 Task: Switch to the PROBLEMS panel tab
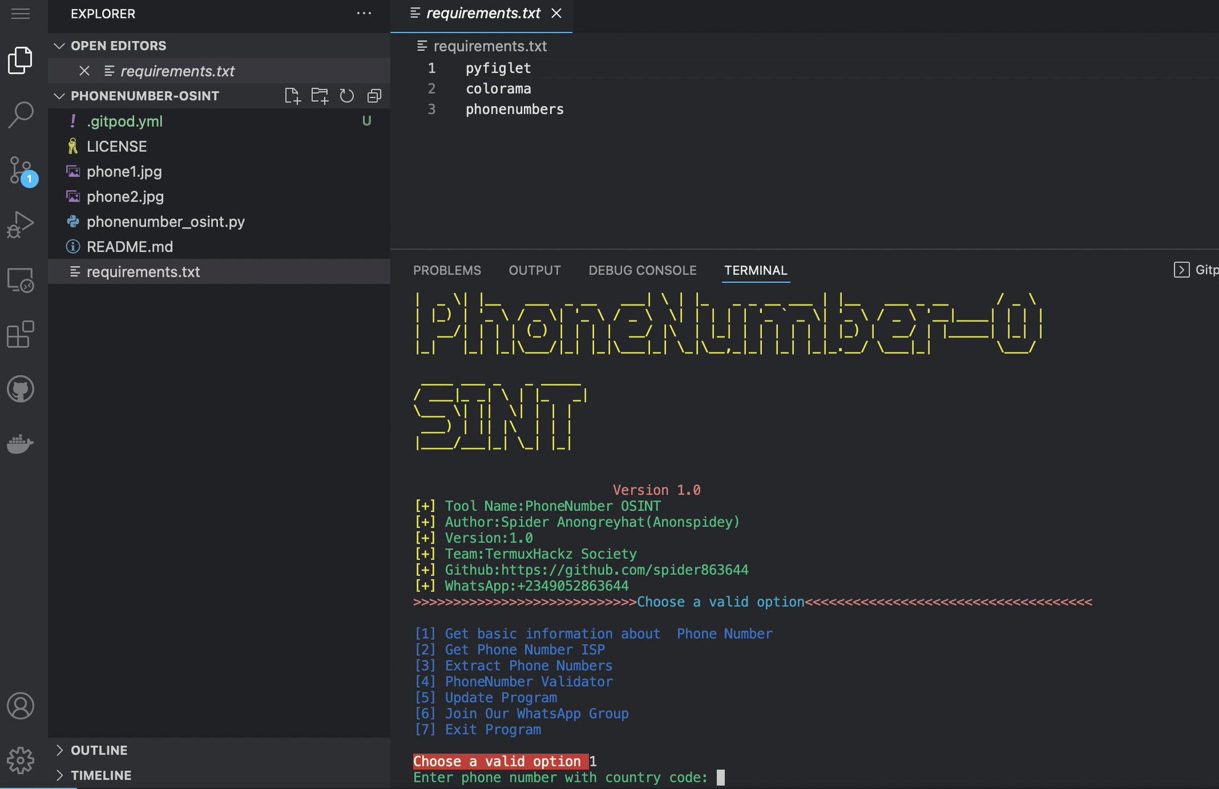[x=447, y=270]
